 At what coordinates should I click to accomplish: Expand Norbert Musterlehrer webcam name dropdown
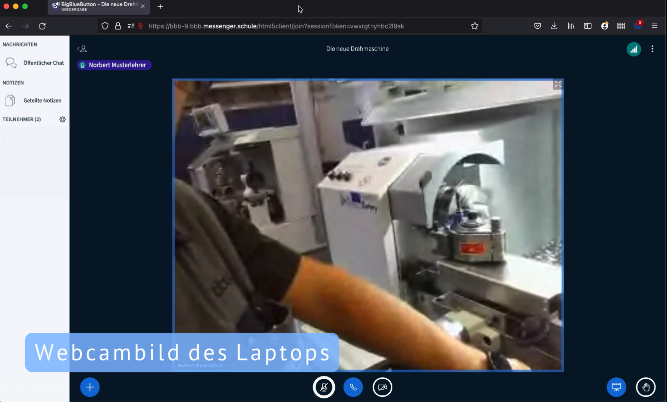203,366
